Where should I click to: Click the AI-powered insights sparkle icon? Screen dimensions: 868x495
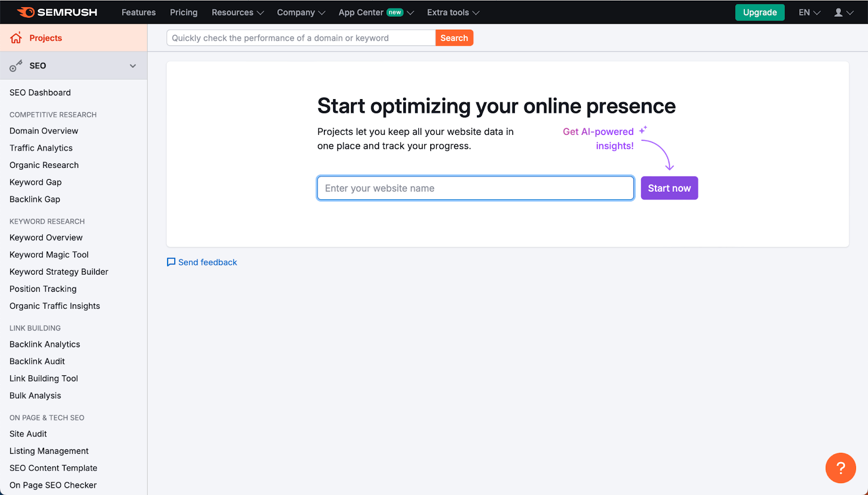tap(643, 129)
